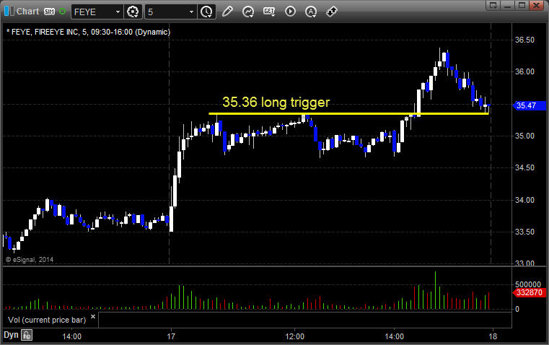Click the bar replay play button
This screenshot has height=345, width=549.
coord(290,12)
